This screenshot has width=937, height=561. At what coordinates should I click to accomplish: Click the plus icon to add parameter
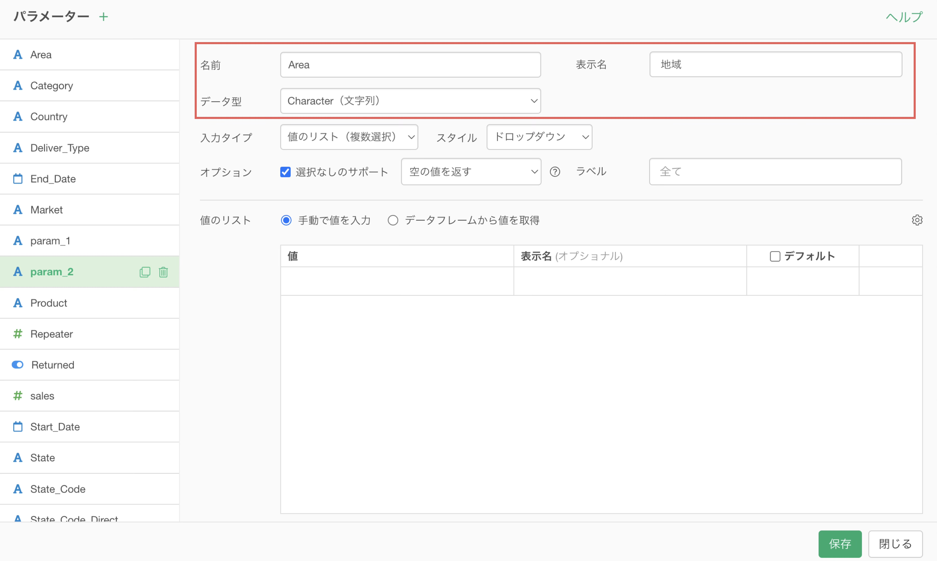[x=104, y=17]
